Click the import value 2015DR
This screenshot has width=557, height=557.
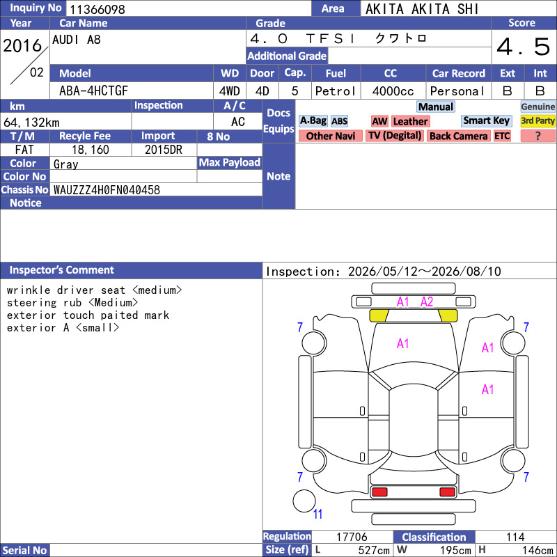click(164, 150)
